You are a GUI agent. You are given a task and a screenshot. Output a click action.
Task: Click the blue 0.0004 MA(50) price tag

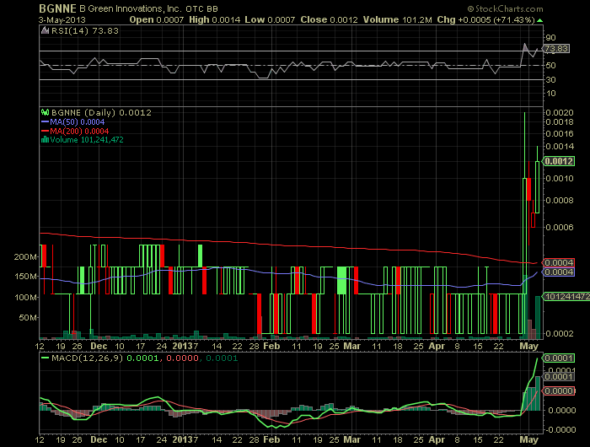point(558,272)
